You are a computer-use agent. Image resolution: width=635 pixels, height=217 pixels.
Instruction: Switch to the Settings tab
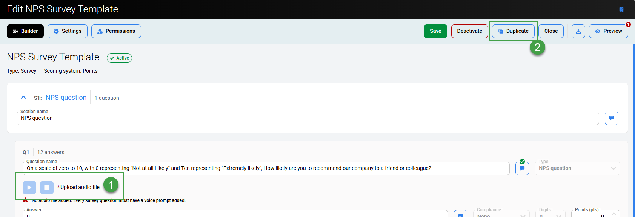coord(68,31)
